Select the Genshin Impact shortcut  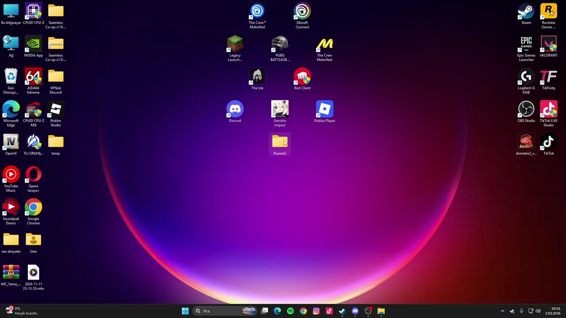[280, 114]
